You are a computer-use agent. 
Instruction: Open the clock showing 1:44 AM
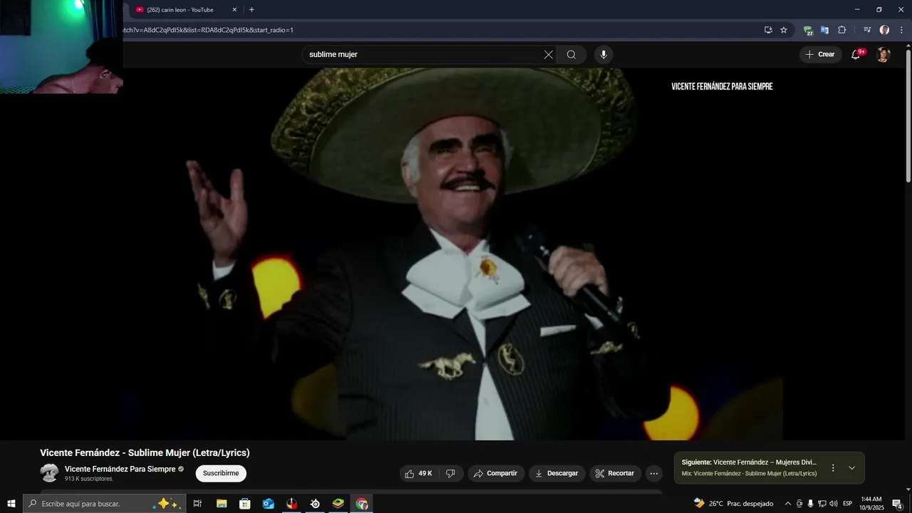tap(871, 504)
